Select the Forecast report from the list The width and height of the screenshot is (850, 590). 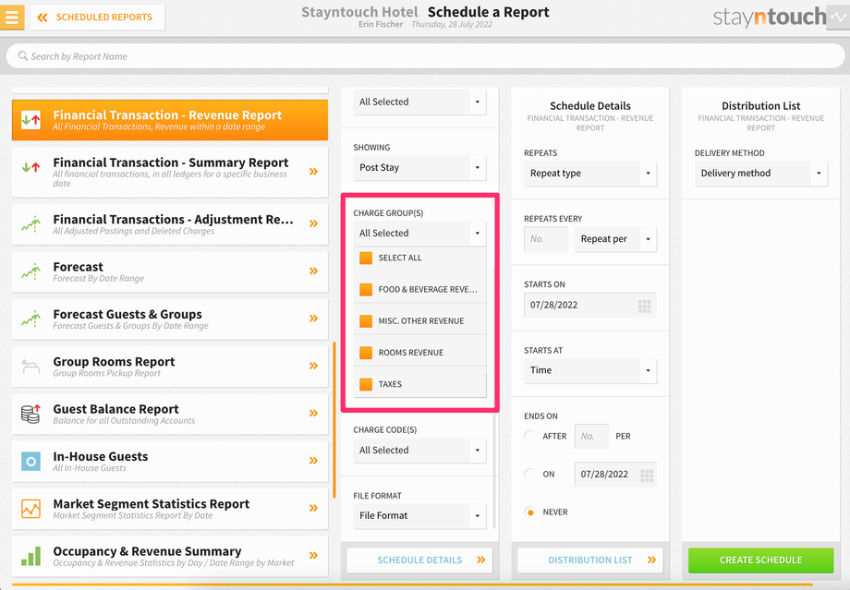point(170,271)
